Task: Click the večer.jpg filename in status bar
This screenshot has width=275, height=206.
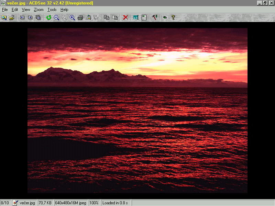Action: pyautogui.click(x=27, y=203)
